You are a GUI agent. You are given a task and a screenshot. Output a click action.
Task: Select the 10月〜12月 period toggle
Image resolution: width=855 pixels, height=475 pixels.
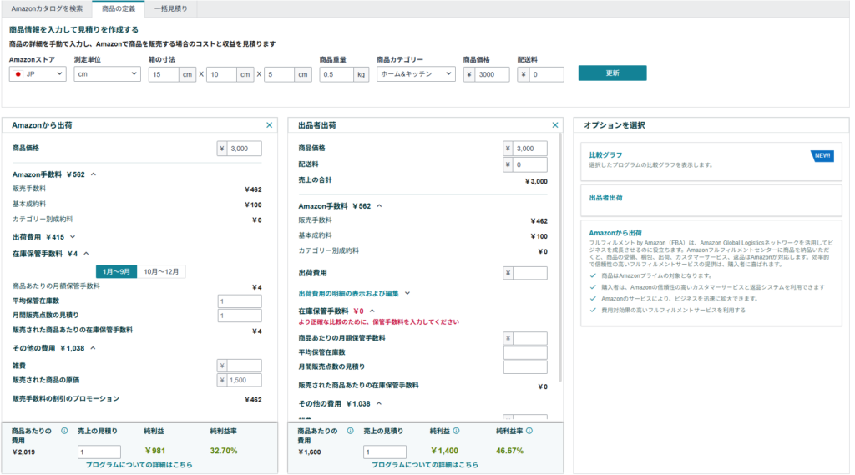click(161, 271)
